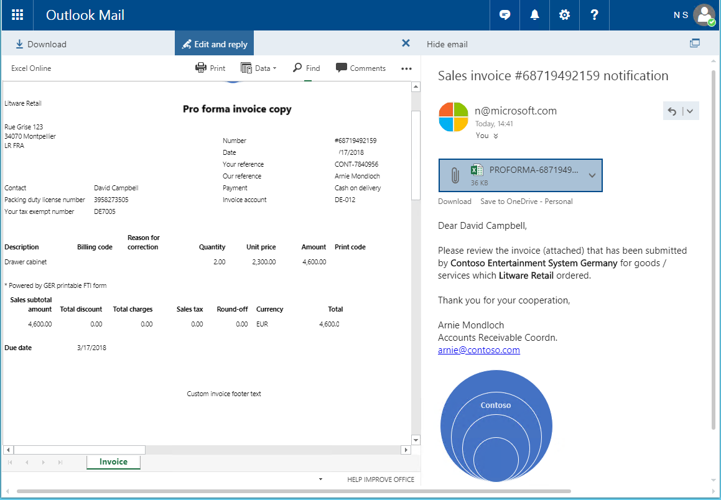Image resolution: width=721 pixels, height=500 pixels.
Task: Open email in a separate window icon
Action: coord(695,43)
